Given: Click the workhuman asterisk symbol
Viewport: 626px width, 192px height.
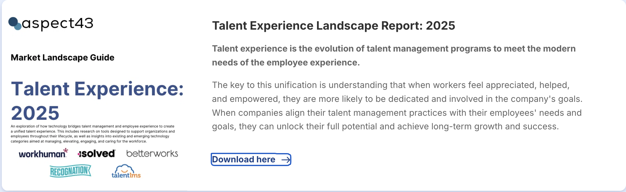Looking at the screenshot, I should pos(66,151).
